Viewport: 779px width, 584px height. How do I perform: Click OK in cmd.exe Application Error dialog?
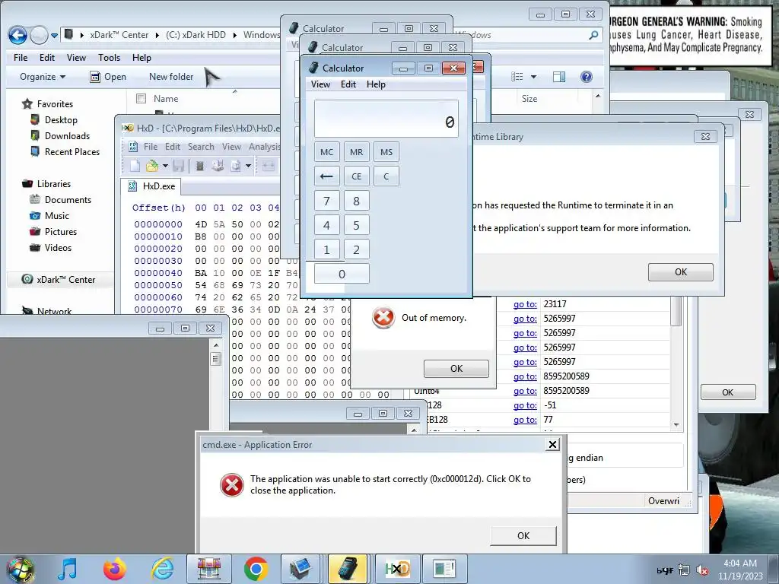point(523,536)
